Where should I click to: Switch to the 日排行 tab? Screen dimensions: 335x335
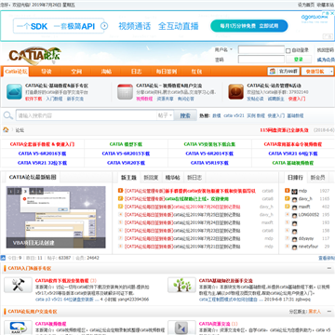pyautogui.click(x=296, y=178)
